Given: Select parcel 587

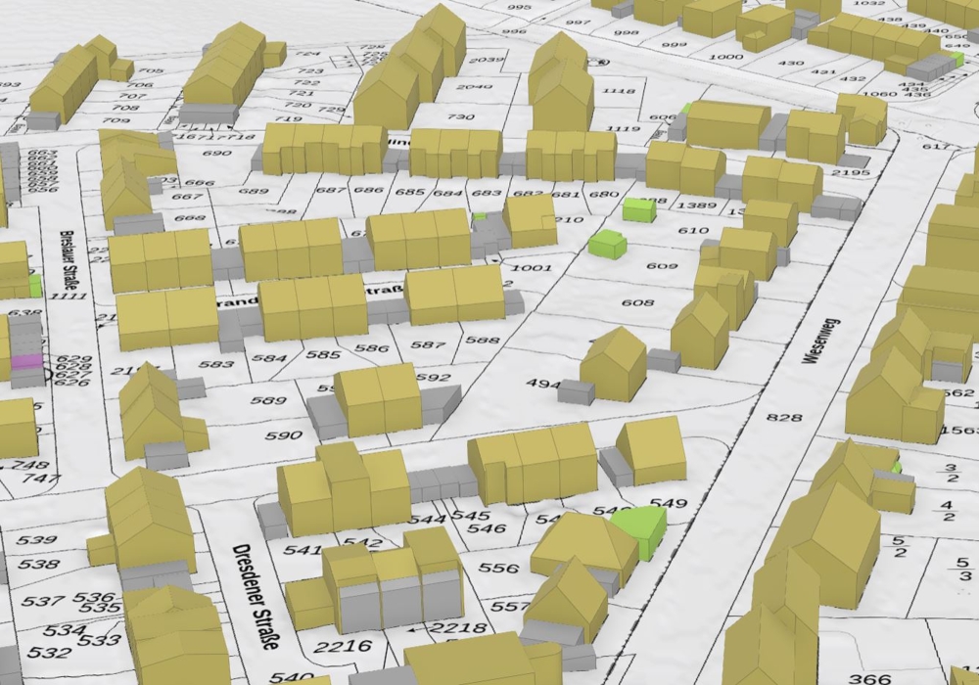Looking at the screenshot, I should 428,344.
